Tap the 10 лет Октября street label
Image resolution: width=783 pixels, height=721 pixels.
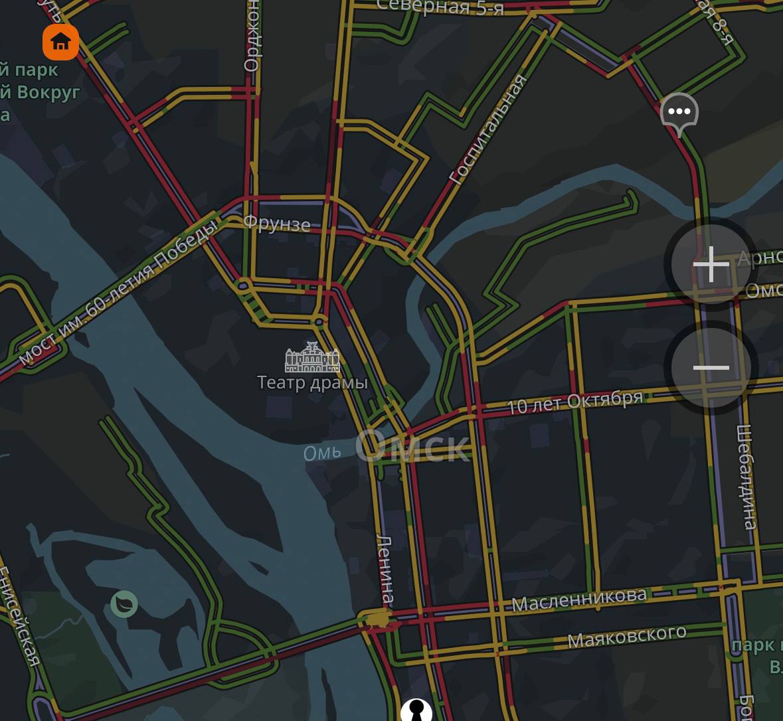coord(574,402)
